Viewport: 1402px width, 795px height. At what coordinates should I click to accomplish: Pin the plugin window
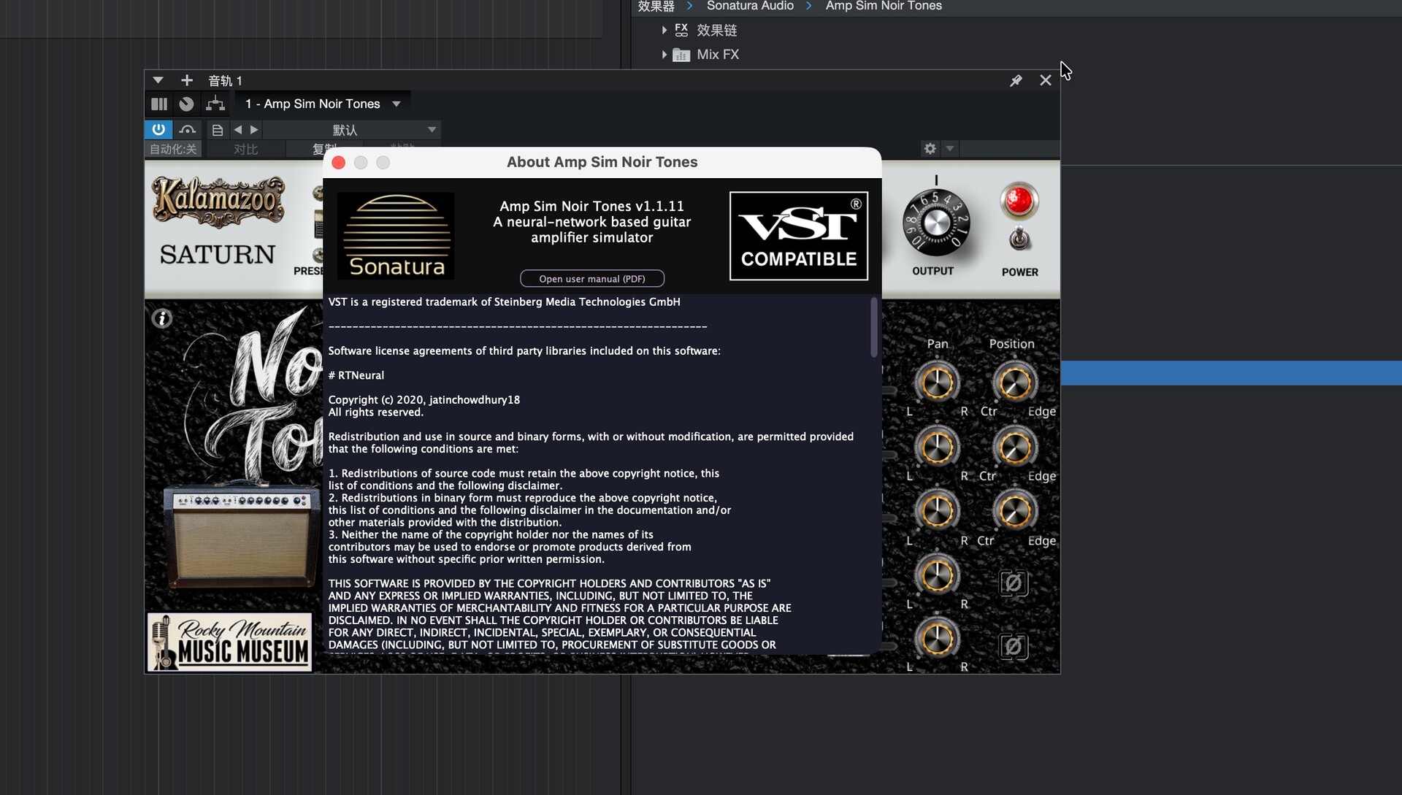tap(1016, 80)
